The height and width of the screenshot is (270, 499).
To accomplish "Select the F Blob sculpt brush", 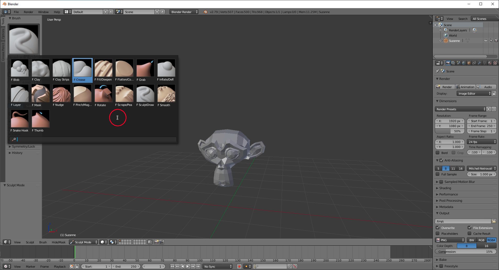I will pos(20,70).
